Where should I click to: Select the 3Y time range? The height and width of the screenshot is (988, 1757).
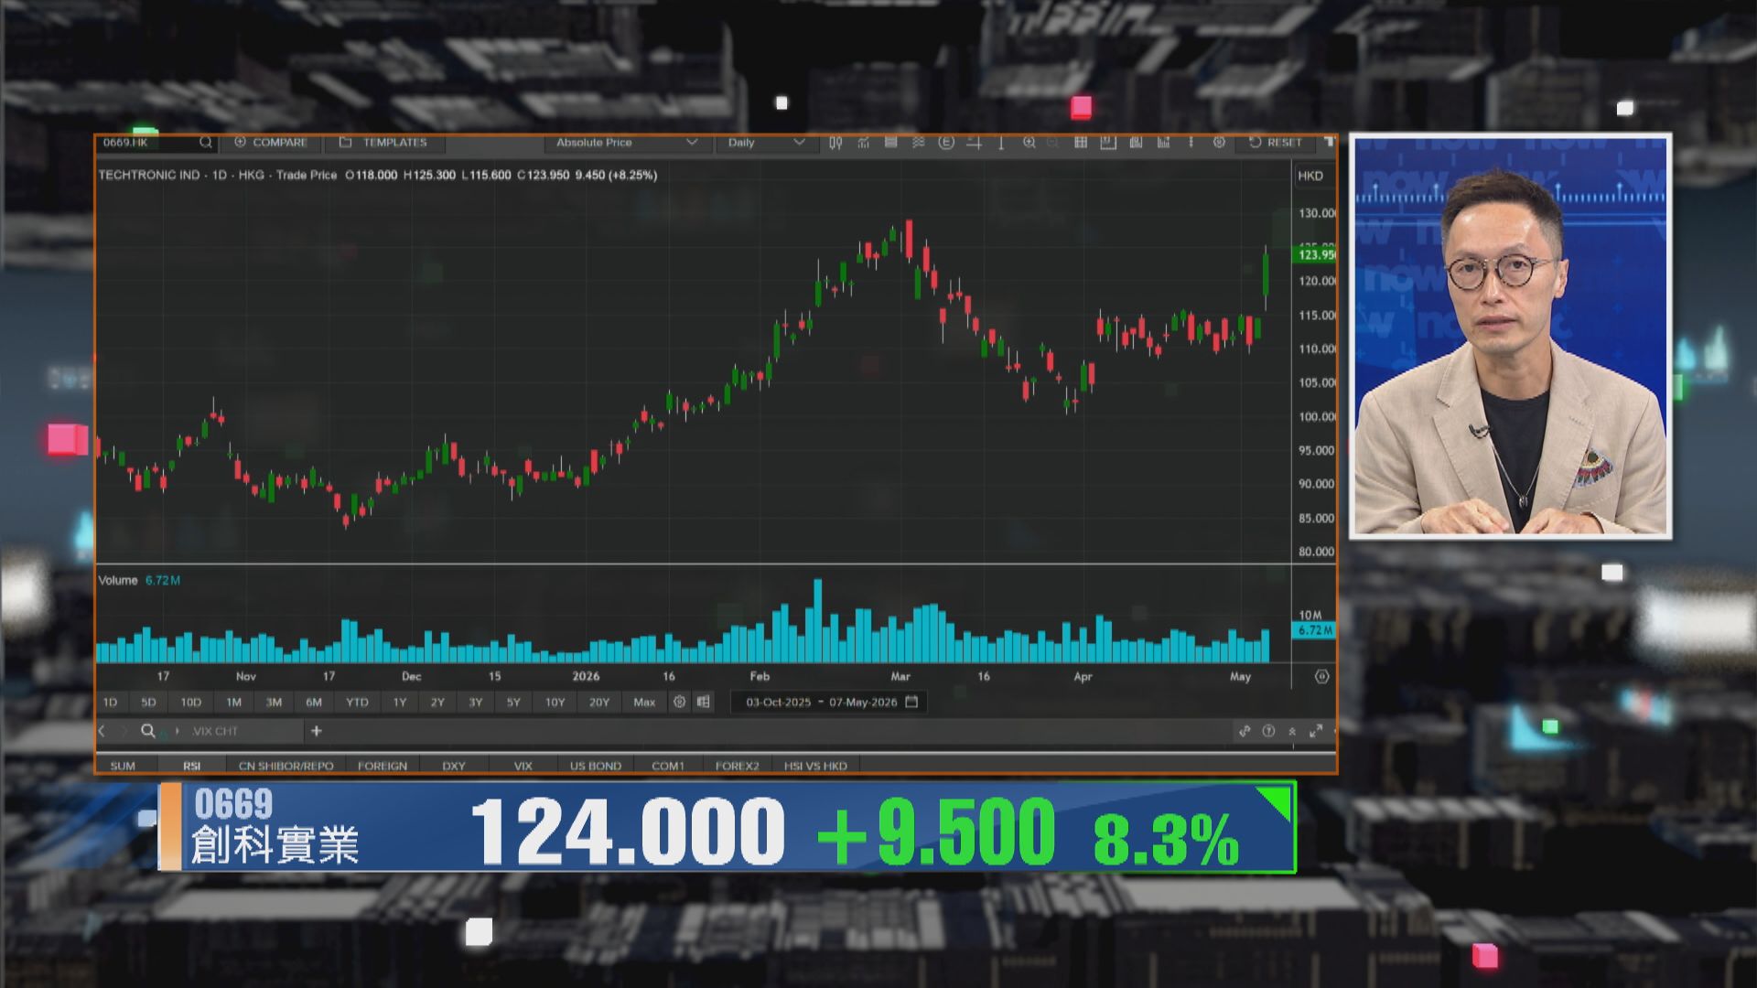click(476, 703)
